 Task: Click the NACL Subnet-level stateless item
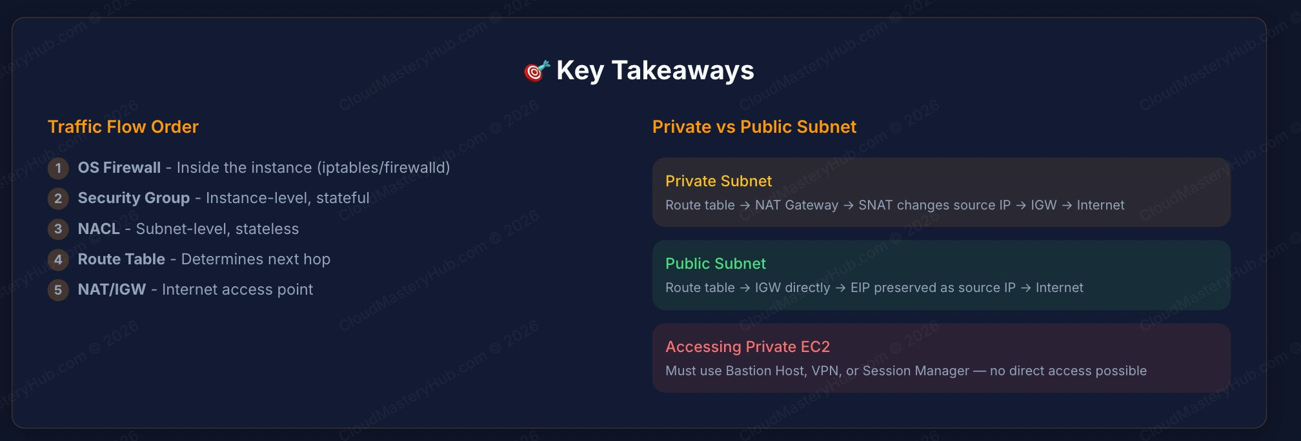[x=188, y=229]
